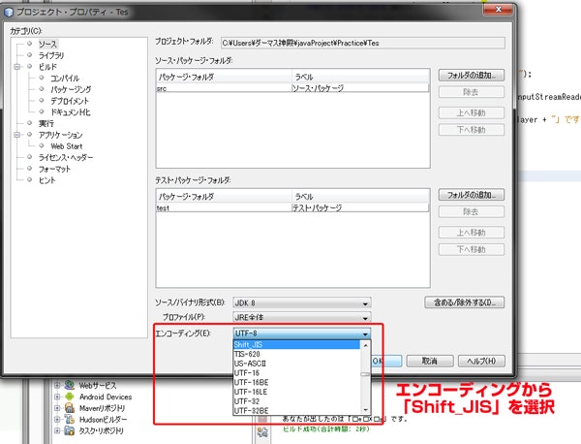Click the 含める/除外する button
581x444 pixels.
pos(464,302)
